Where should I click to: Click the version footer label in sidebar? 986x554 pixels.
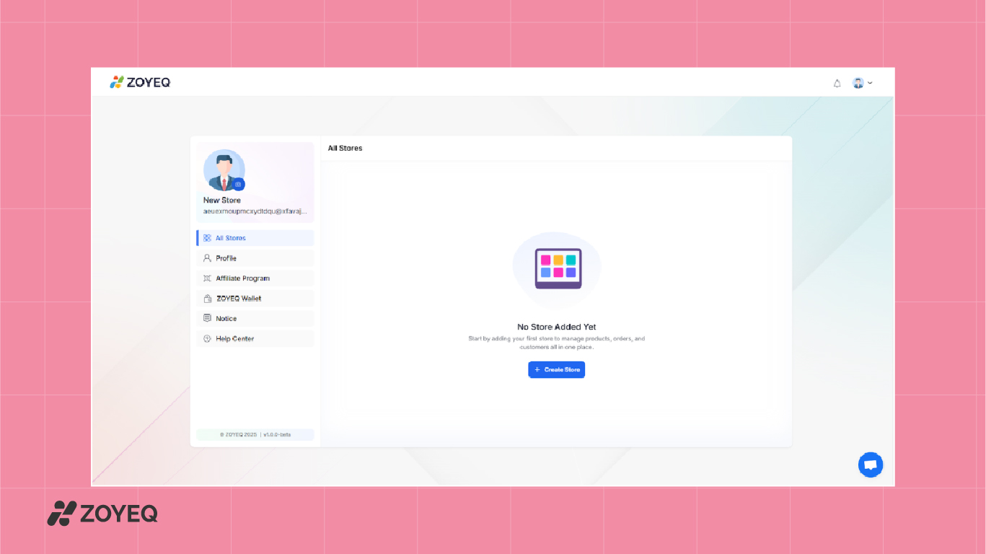(x=255, y=435)
